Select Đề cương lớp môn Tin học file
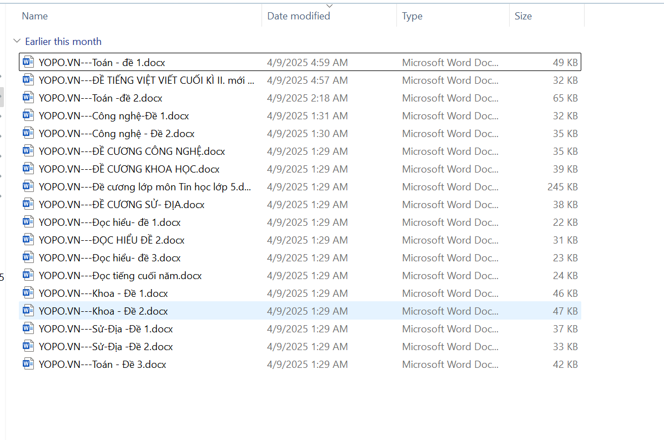664x440 pixels. [x=145, y=187]
